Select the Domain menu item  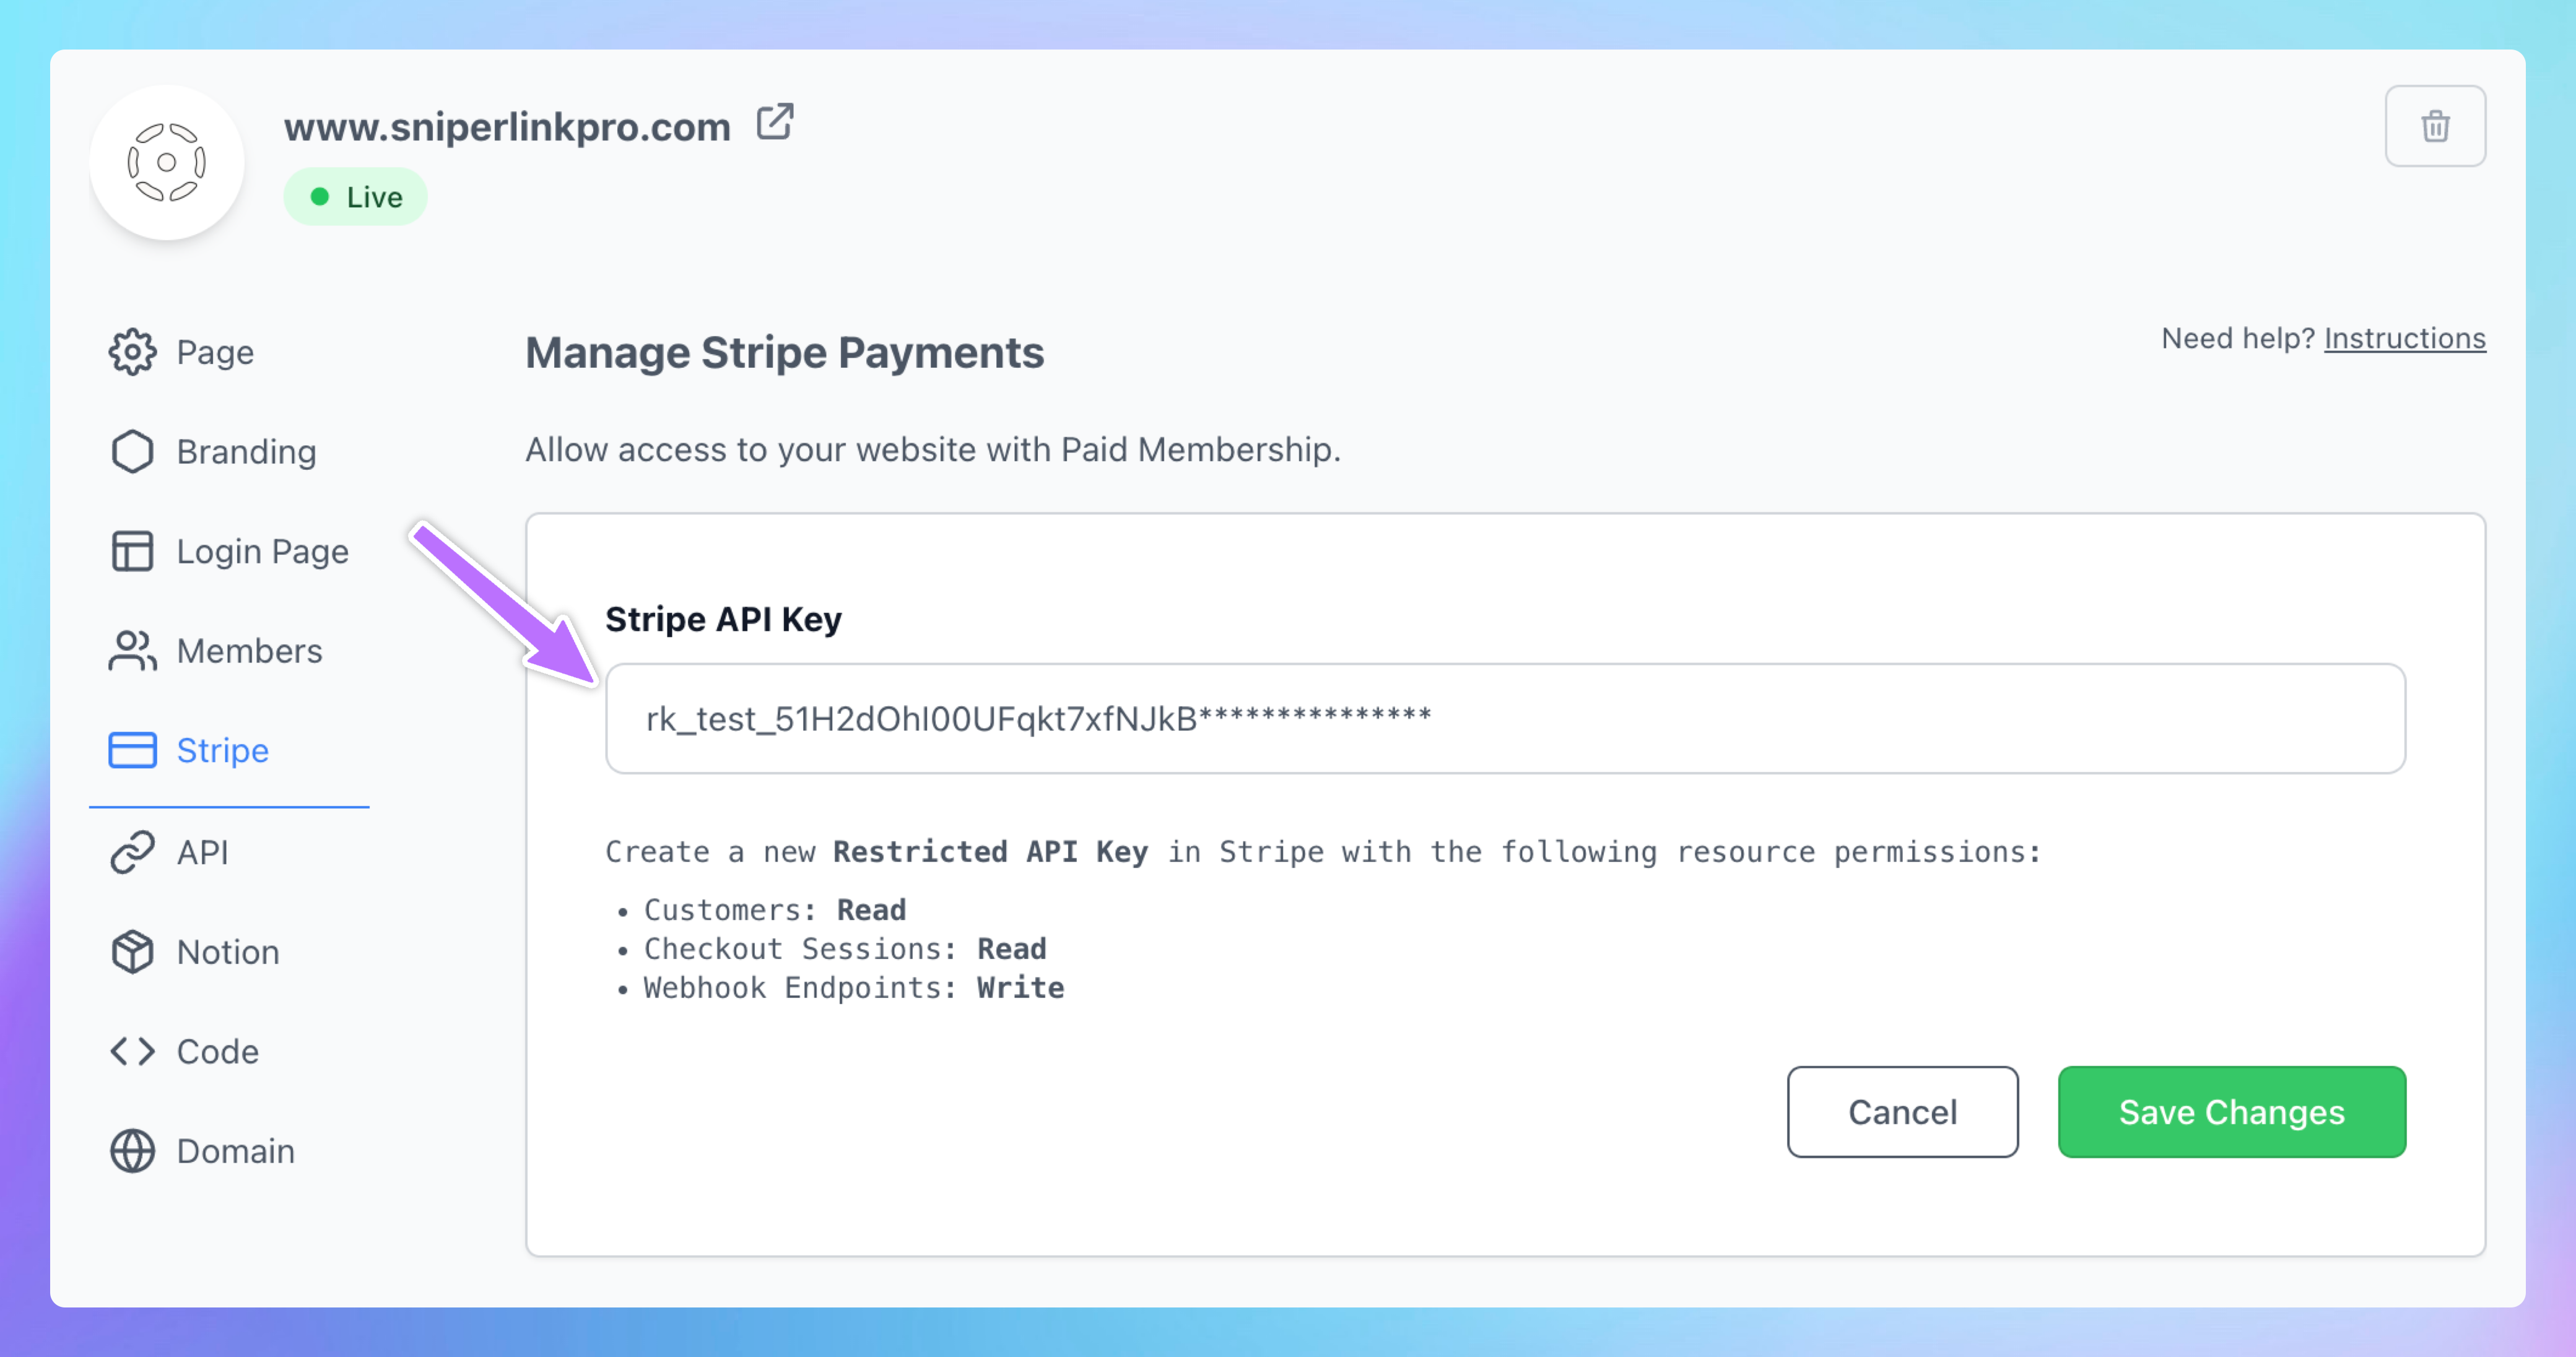coord(235,1151)
